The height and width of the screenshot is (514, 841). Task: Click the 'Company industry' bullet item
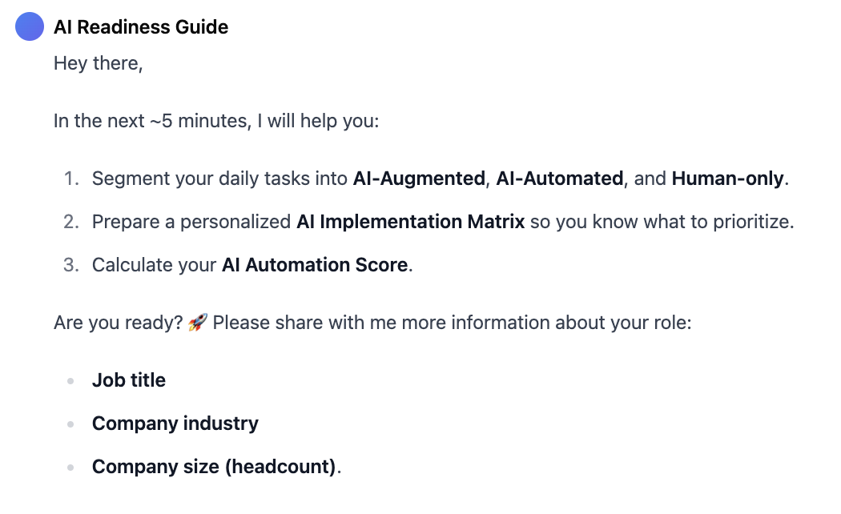(x=175, y=424)
